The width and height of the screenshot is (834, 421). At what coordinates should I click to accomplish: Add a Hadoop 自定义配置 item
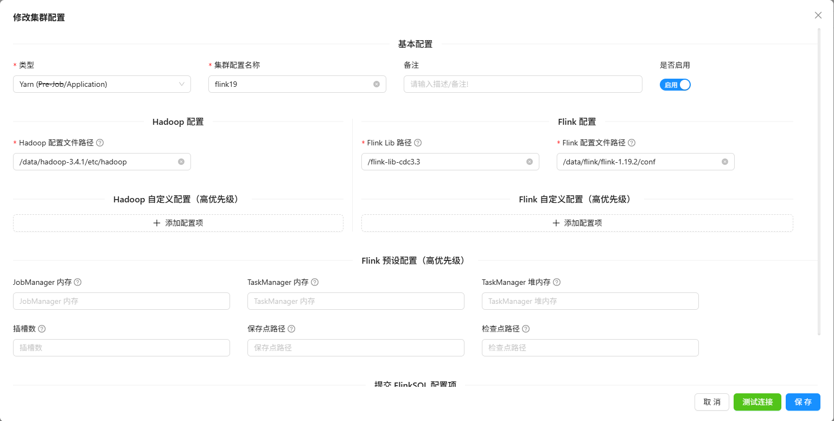[x=178, y=223]
